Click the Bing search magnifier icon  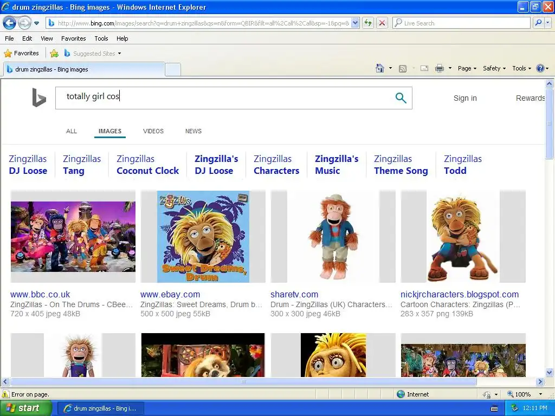tap(401, 98)
